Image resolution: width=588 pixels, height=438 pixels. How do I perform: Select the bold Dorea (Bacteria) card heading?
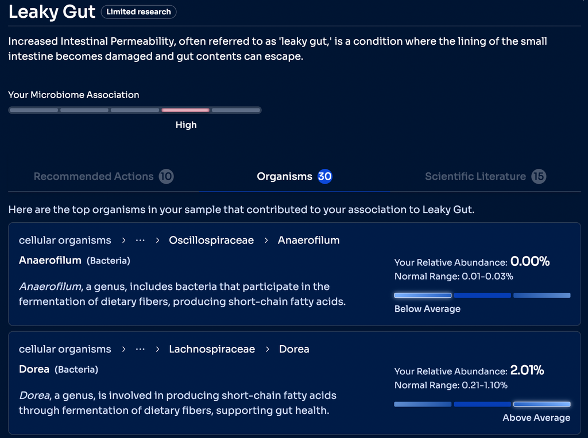[34, 369]
